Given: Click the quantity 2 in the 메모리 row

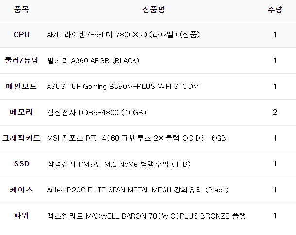Looking at the screenshot, I should [275, 113].
